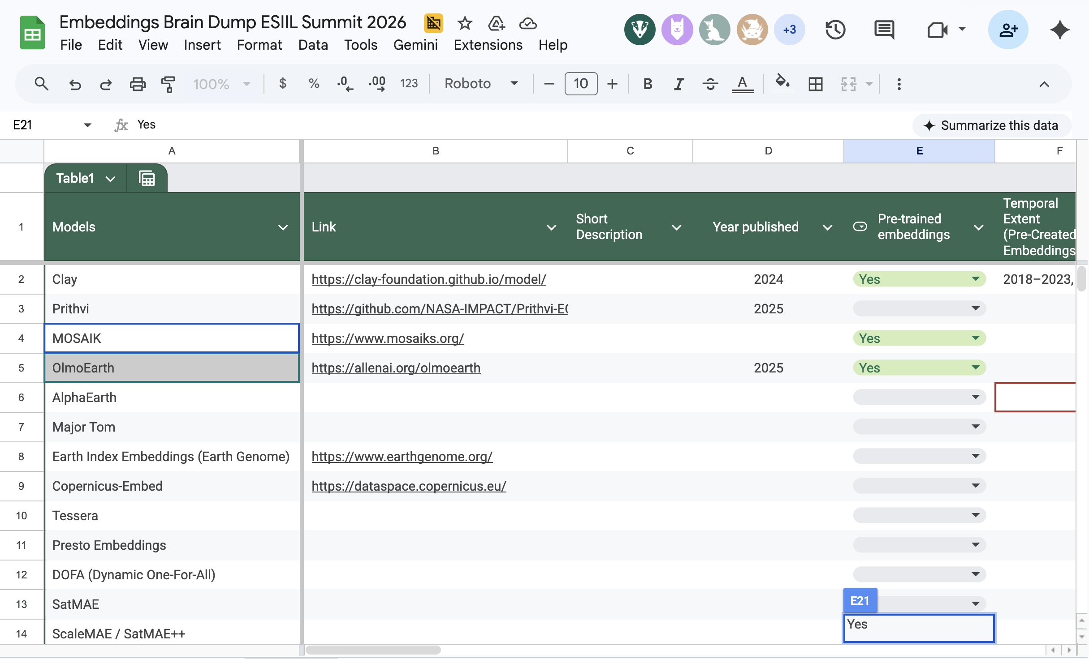Open the fill color picker
Image resolution: width=1089 pixels, height=659 pixels.
pos(782,83)
